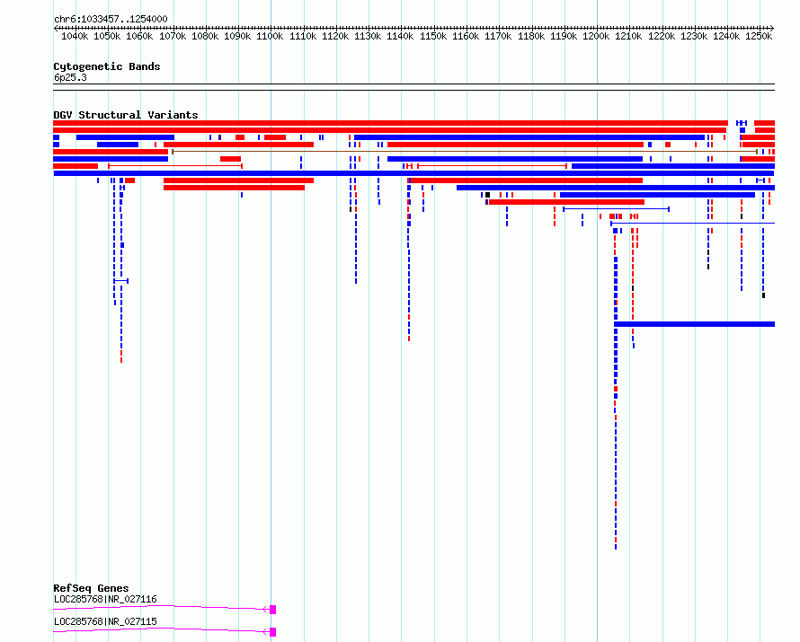Select the thin red capped variant spanning 1050k to 1091k
This screenshot has width=800, height=642.
pos(175,166)
